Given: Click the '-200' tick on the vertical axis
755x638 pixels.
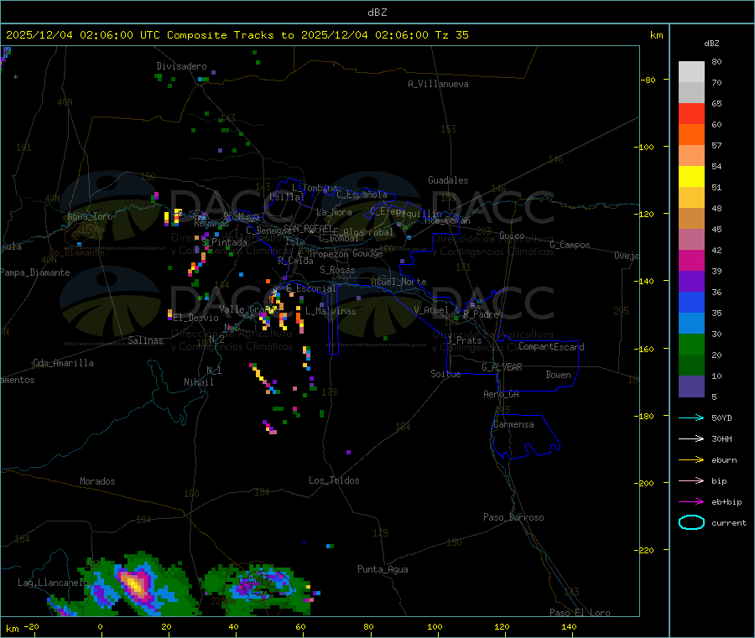Looking at the screenshot, I should (x=646, y=483).
